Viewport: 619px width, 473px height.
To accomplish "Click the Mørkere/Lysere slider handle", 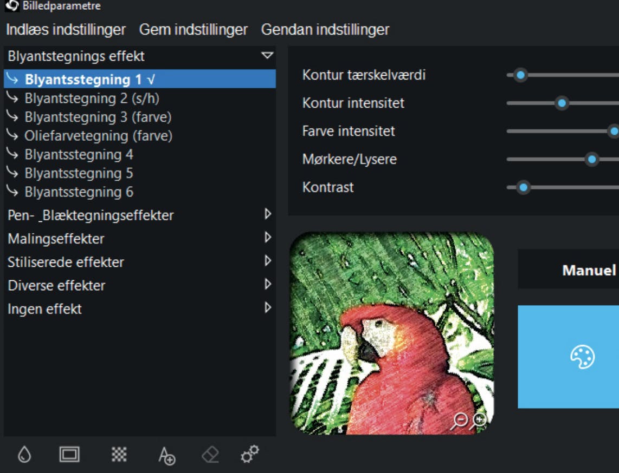I will click(592, 159).
